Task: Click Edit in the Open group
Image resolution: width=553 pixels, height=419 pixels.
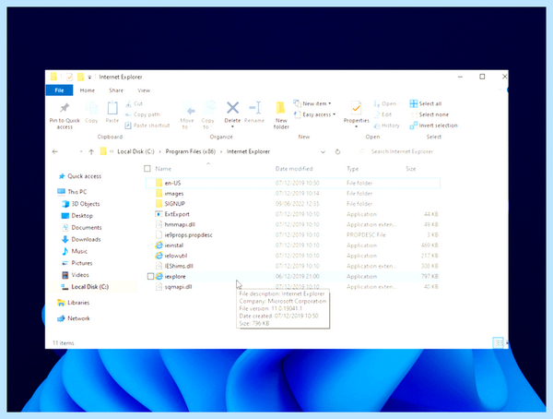Action: (383, 114)
